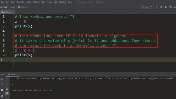
Task: Open the Window menu
Action: (63, 2)
